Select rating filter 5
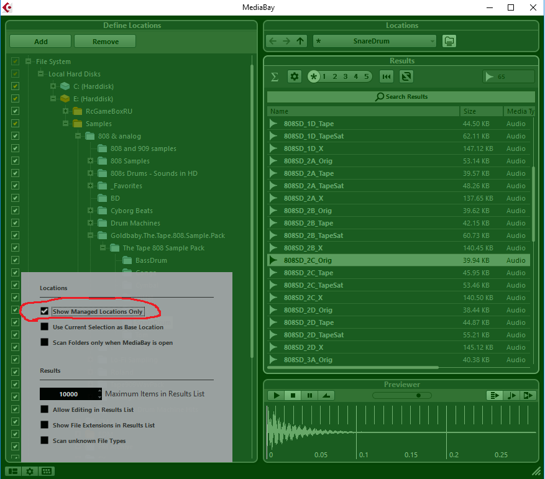Image resolution: width=545 pixels, height=479 pixels. point(367,76)
